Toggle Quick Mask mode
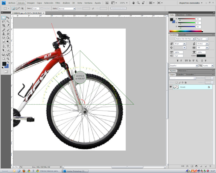Image resolution: width=216 pixels, height=173 pixels. click(x=6, y=72)
